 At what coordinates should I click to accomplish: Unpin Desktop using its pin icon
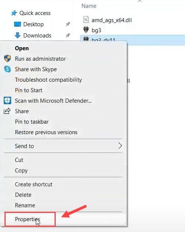point(68,24)
